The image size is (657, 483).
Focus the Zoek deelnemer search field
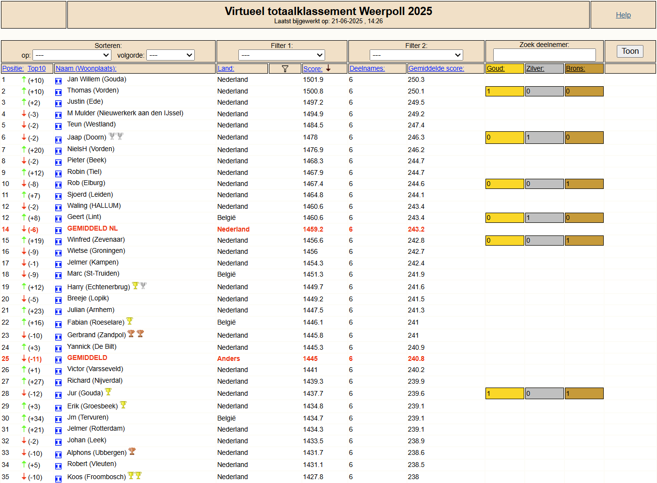coord(544,55)
